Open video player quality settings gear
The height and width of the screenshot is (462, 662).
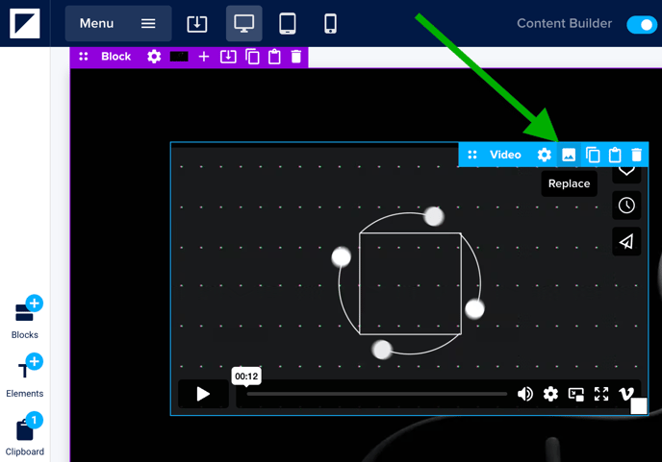550,394
